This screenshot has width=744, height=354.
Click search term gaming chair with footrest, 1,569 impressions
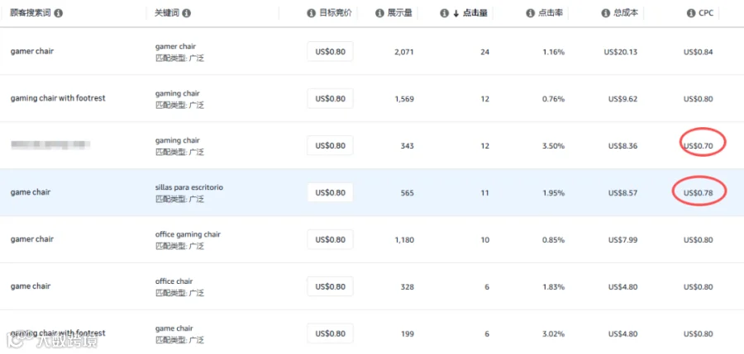click(x=58, y=98)
